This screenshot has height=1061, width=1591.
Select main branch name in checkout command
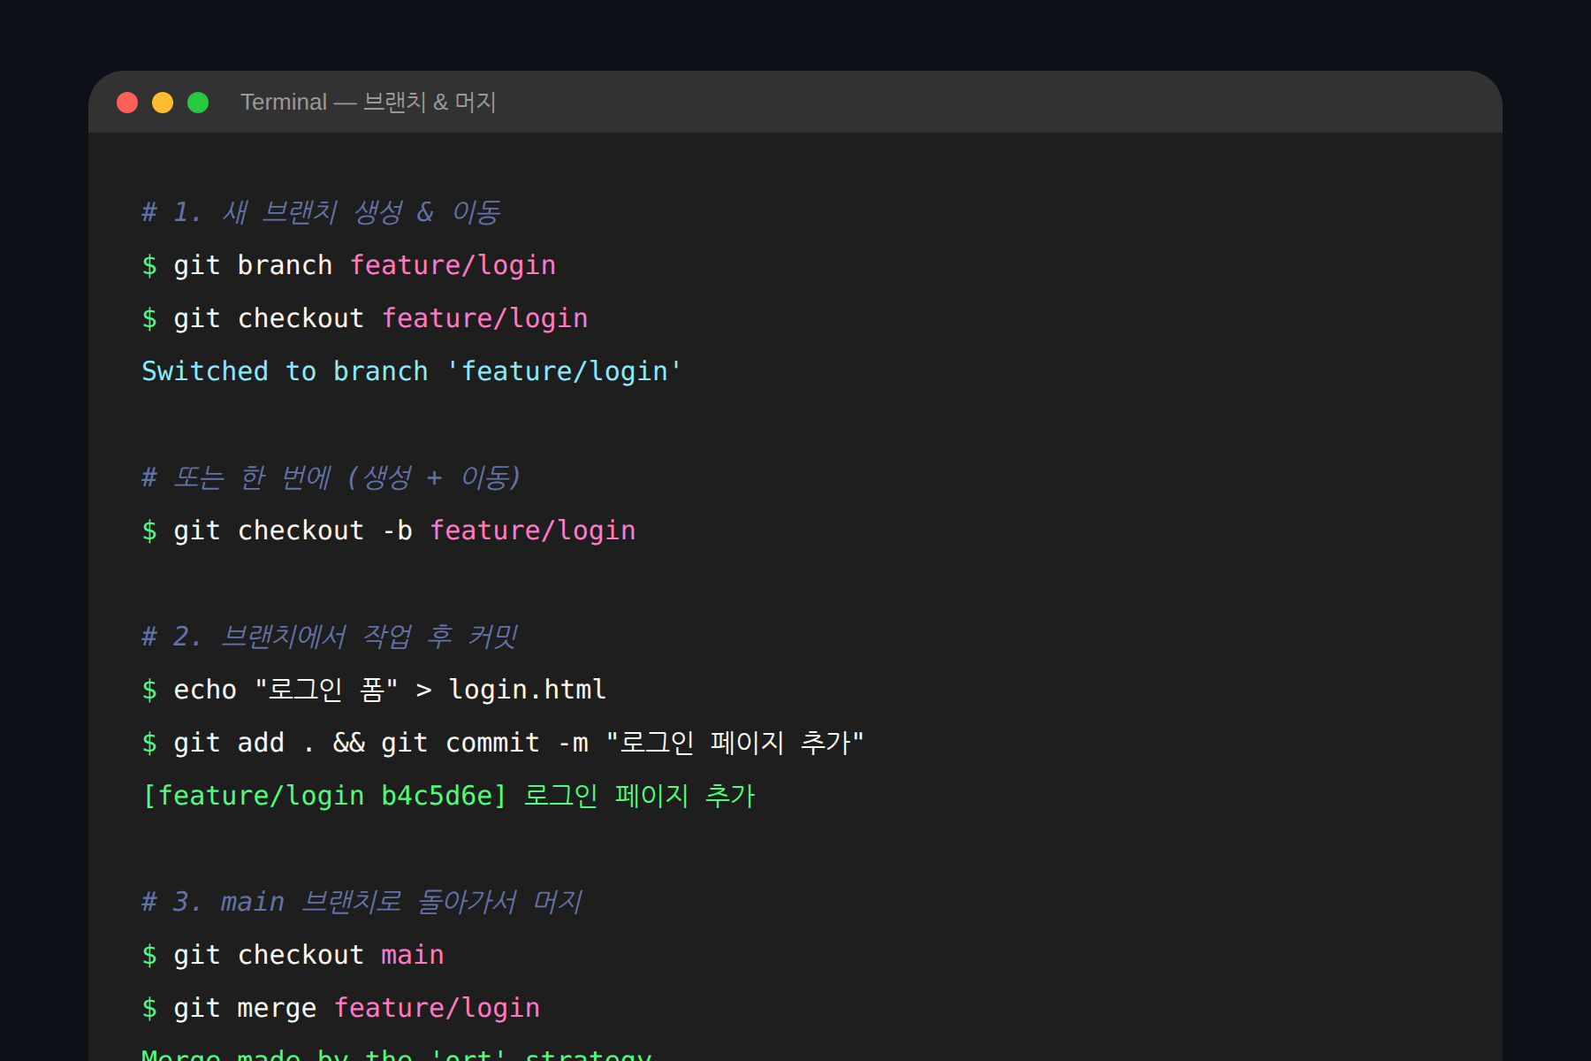click(x=412, y=954)
